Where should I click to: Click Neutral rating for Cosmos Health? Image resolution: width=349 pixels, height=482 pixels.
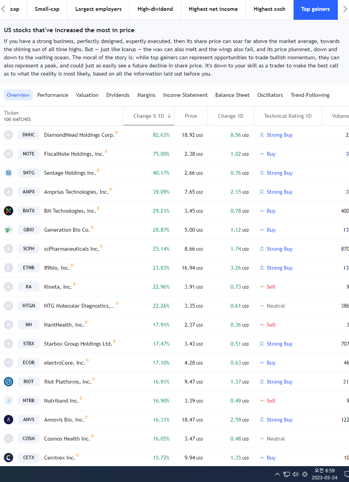coord(272,439)
